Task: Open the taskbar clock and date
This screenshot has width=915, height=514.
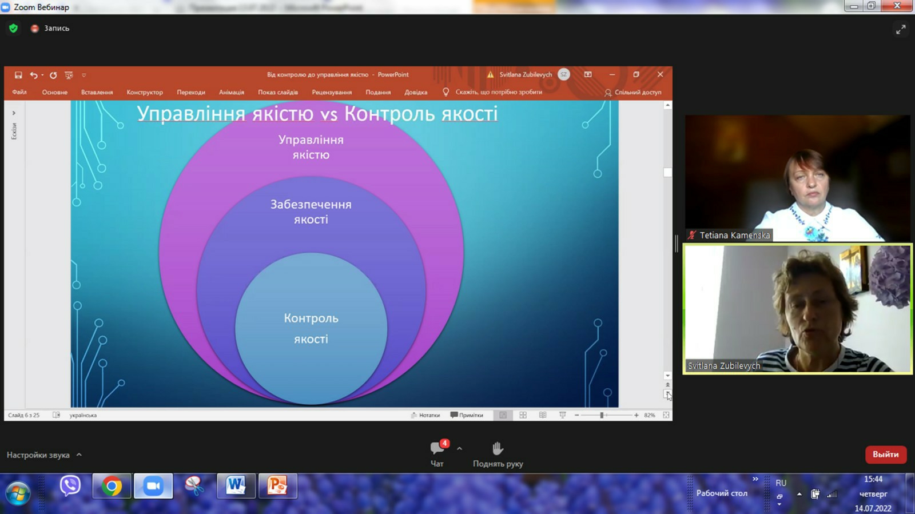Action: click(873, 493)
